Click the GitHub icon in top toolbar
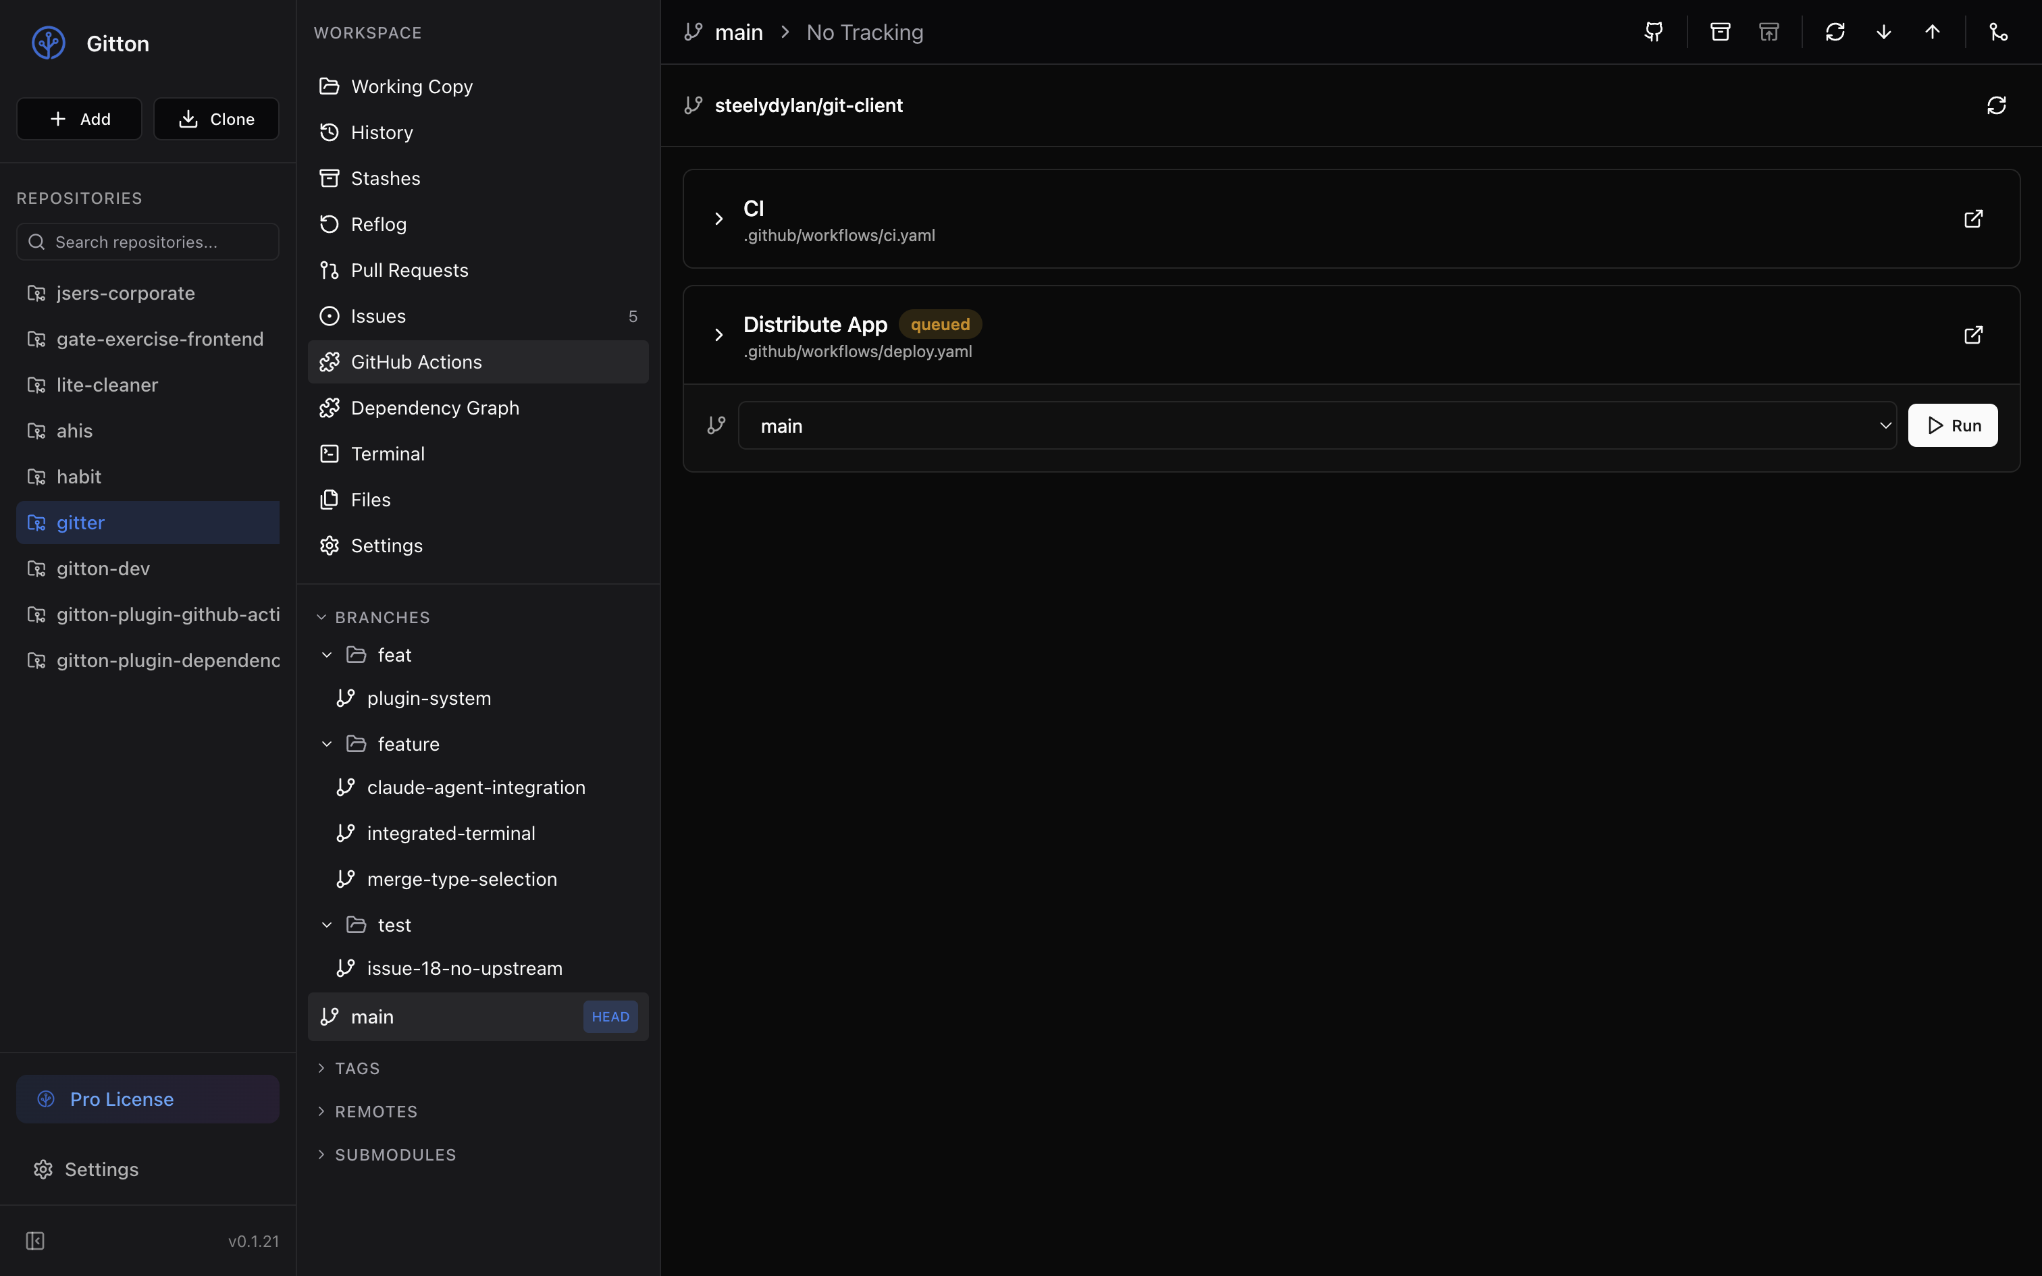This screenshot has height=1276, width=2042. (1653, 32)
